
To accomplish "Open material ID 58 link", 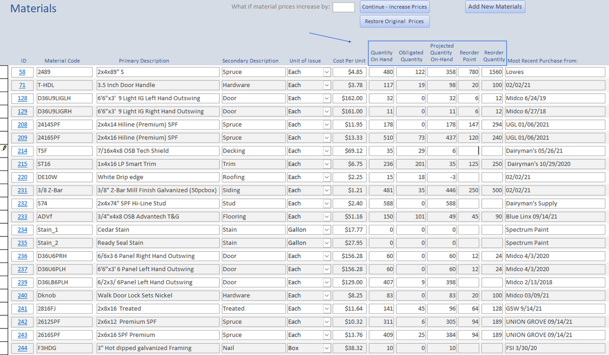I will click(22, 72).
